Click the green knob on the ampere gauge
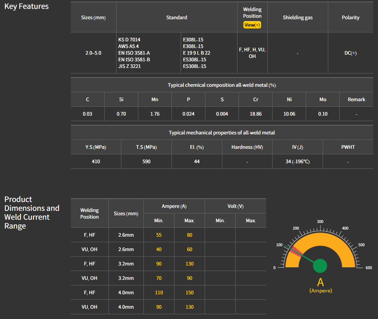Viewport: 378px width, 319px height. click(x=320, y=266)
